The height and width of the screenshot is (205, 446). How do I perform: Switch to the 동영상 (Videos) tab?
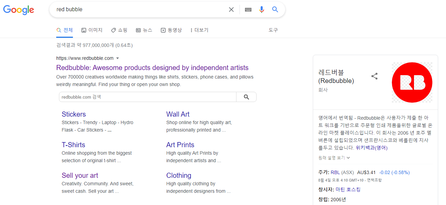(x=171, y=30)
